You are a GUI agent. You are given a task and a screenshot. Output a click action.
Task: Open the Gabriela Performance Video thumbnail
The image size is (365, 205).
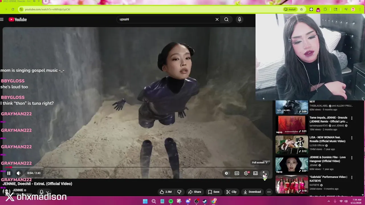click(x=291, y=184)
